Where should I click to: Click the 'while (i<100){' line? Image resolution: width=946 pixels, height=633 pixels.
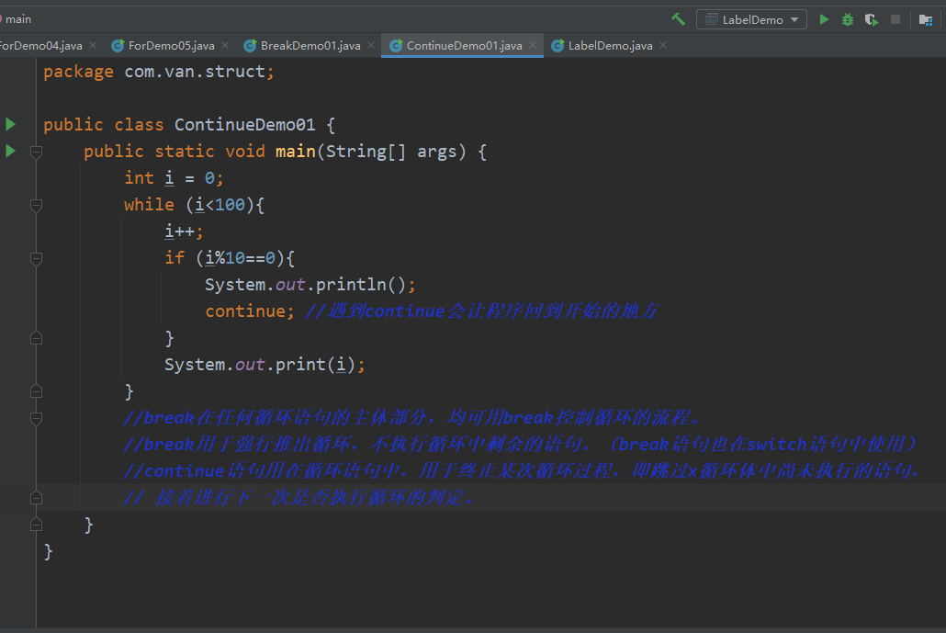click(195, 205)
